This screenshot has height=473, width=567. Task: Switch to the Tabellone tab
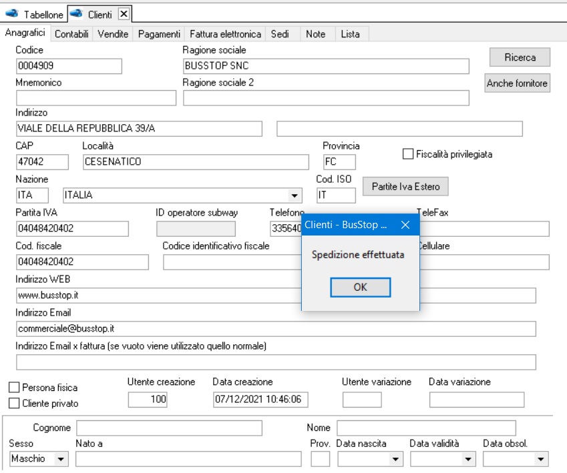34,15
